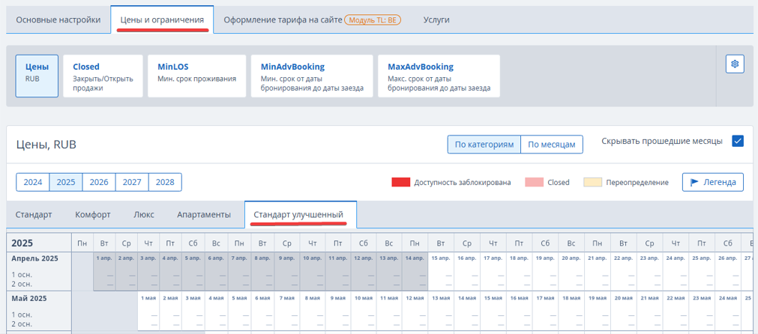The image size is (758, 334).
Task: Click the 9 мая date cell
Action: point(337,311)
